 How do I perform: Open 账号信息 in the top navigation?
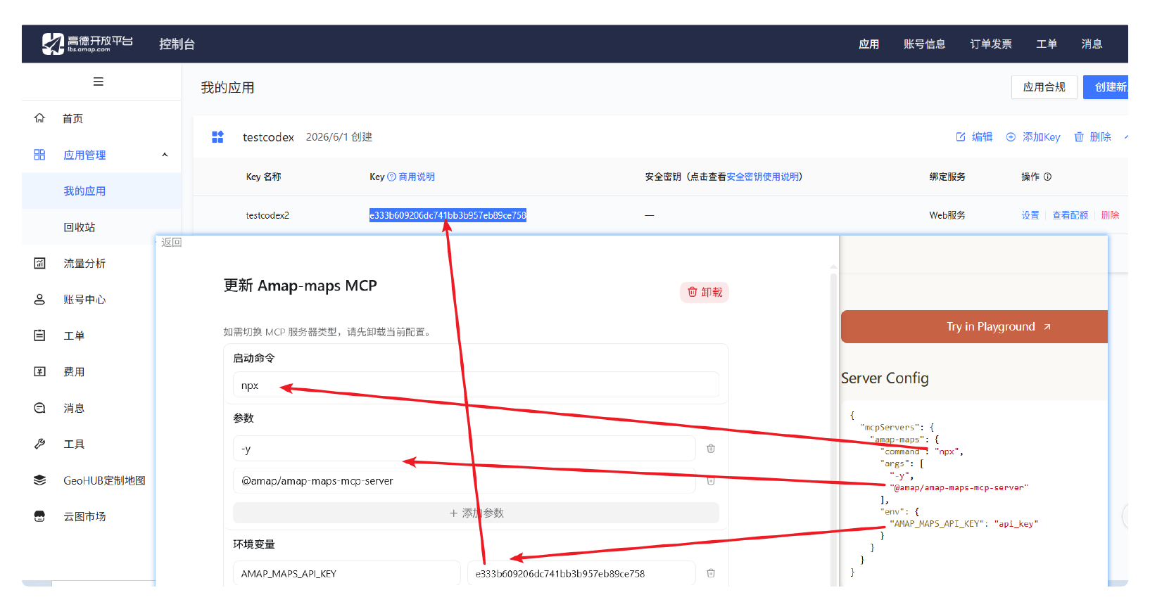pyautogui.click(x=924, y=44)
